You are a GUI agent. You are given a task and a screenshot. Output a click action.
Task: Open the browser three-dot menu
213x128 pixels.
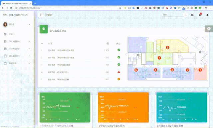coord(210,8)
